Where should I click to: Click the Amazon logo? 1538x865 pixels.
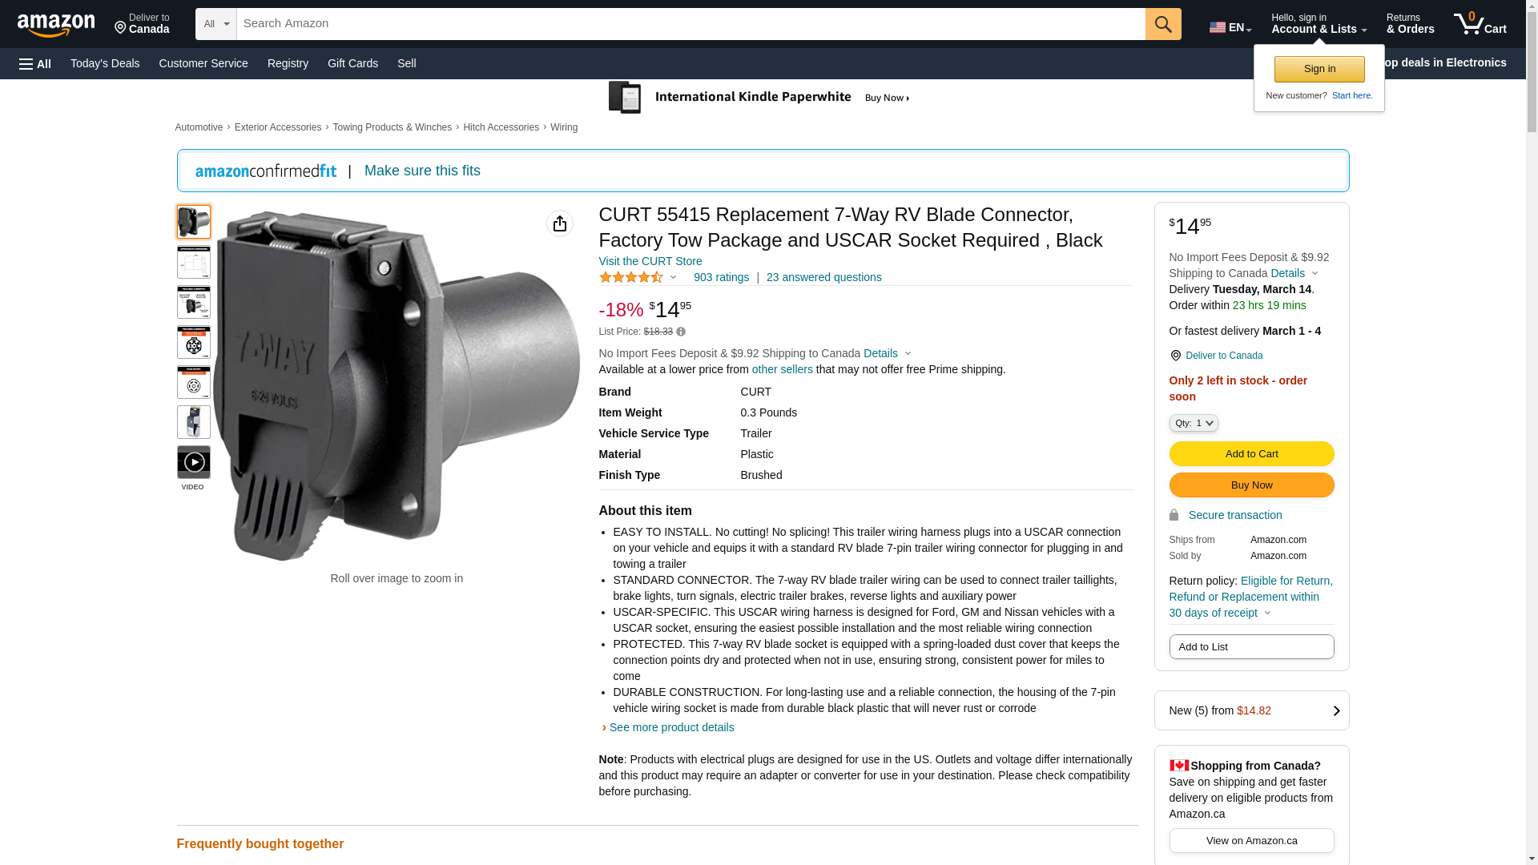[56, 26]
